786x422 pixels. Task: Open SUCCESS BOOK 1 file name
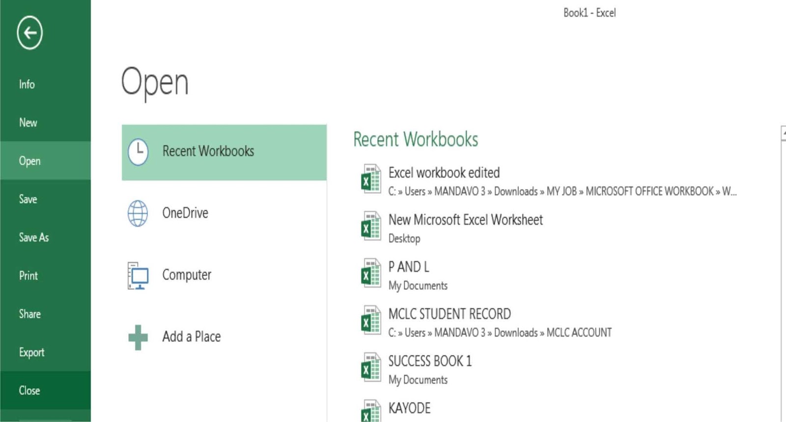[430, 361]
